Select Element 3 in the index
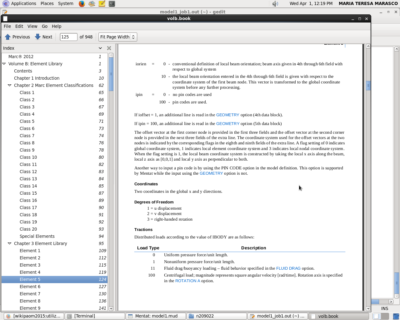The width and height of the screenshot is (400, 320). pos(55,265)
